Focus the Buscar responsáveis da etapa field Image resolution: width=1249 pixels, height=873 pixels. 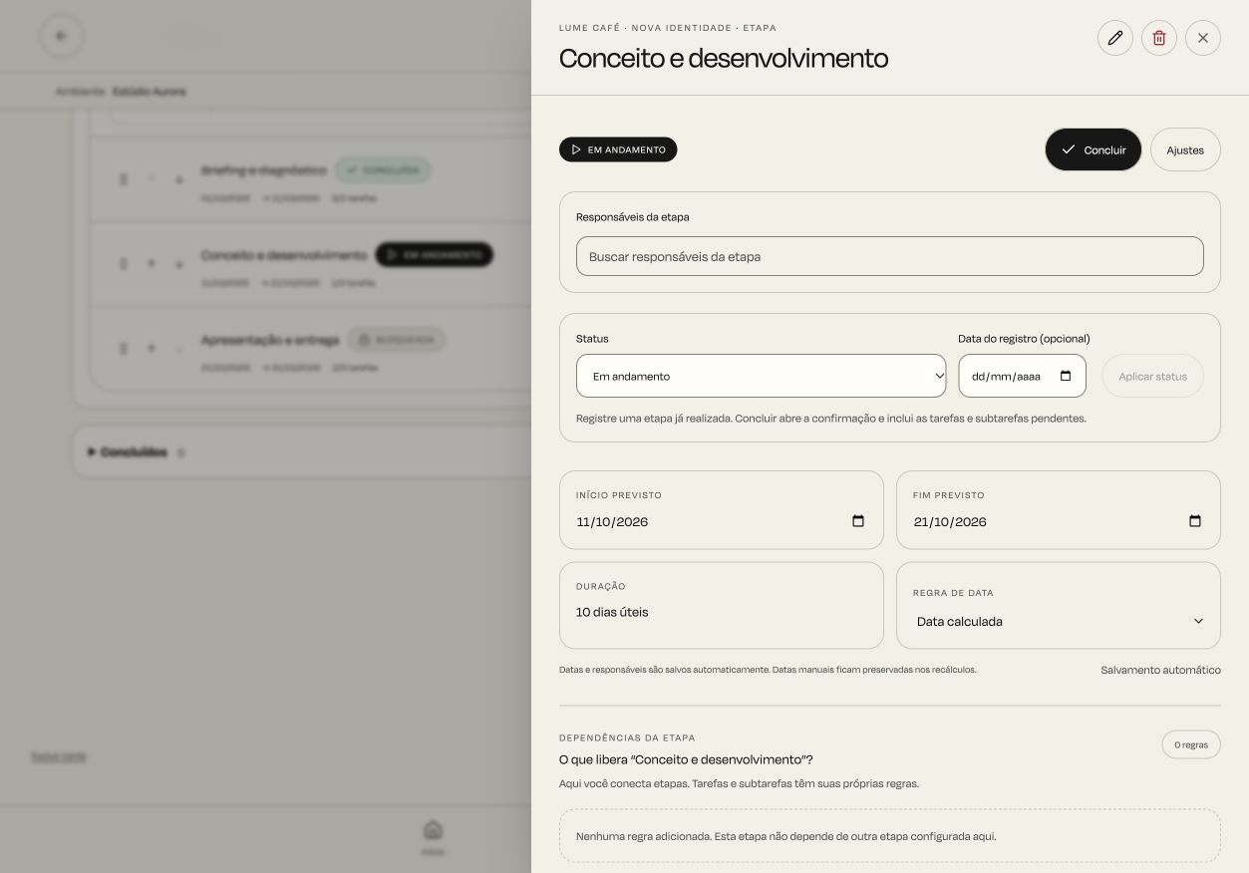coord(889,256)
